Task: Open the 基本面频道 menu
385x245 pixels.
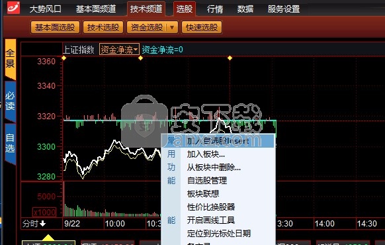Action: [x=96, y=9]
